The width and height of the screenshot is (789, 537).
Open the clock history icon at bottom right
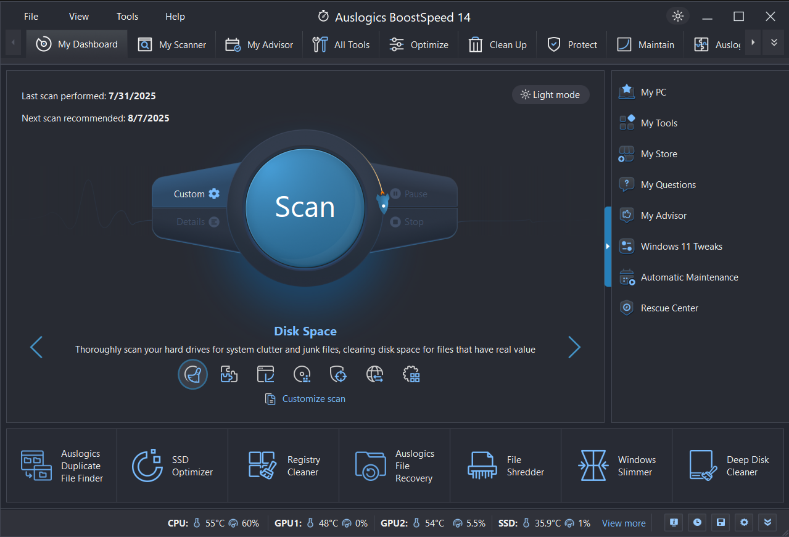tap(696, 522)
